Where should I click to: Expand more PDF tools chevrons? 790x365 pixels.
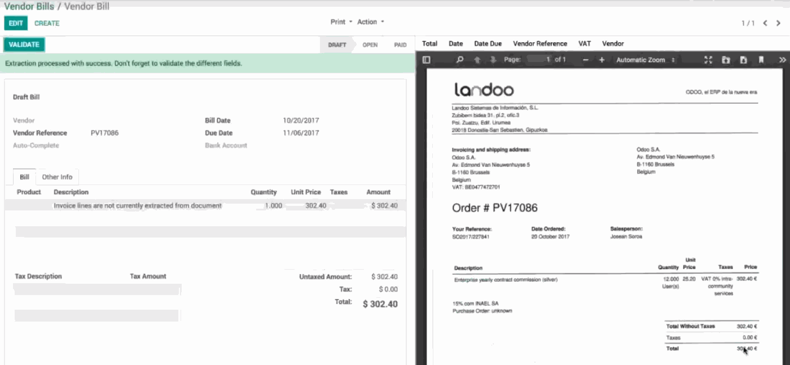[782, 60]
